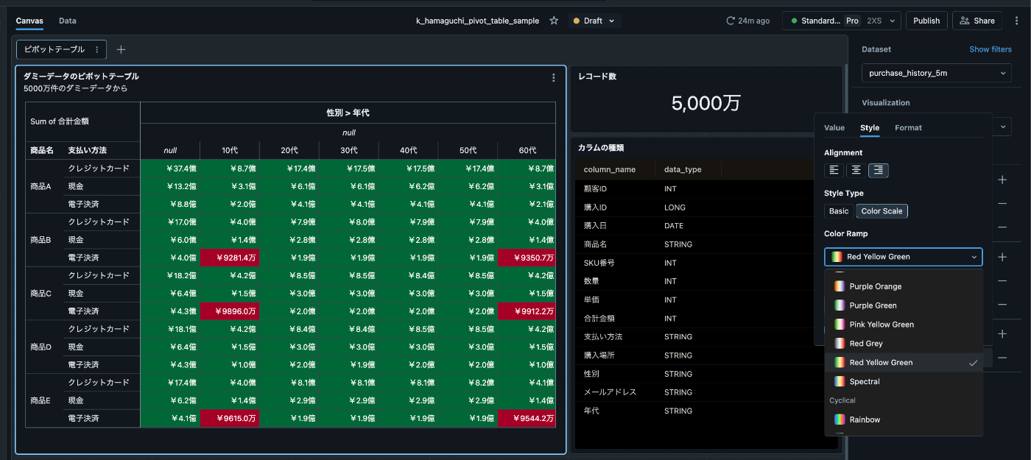Click the 商品A row label

click(x=41, y=186)
